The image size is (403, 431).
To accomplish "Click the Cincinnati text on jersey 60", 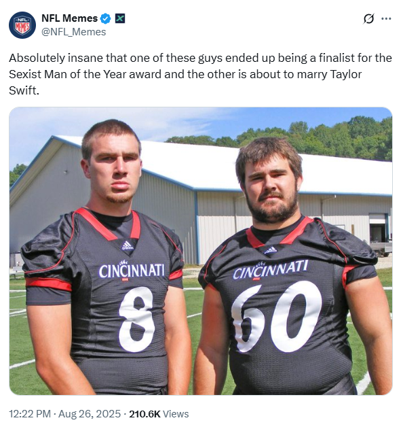I will coord(270,270).
